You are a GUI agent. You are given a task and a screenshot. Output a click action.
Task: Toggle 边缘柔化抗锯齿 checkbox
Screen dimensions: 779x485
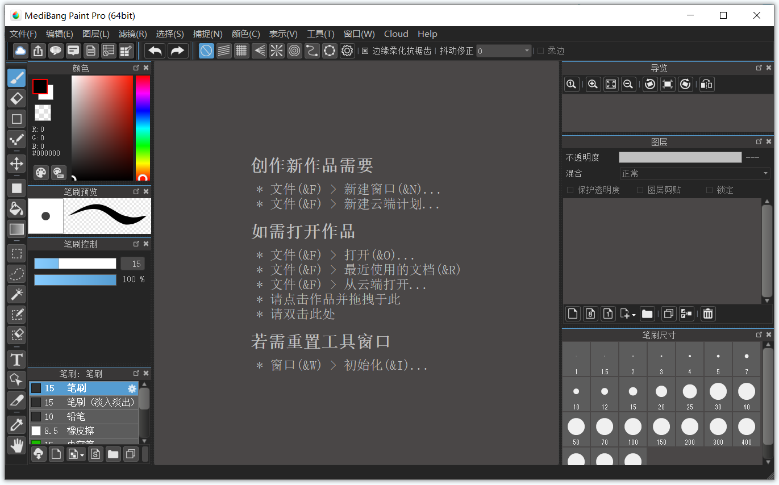coord(365,51)
